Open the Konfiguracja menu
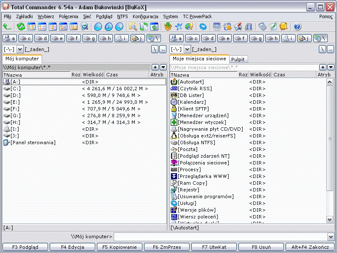Viewport: 337px width, 253px height. pyautogui.click(x=145, y=16)
